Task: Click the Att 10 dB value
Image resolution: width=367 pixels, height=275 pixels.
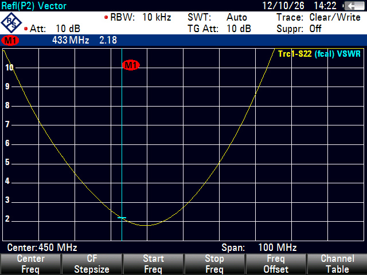Action: (x=68, y=29)
